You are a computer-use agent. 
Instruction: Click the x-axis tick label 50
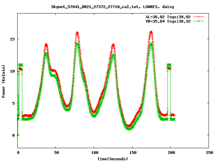pyautogui.click(x=56, y=153)
